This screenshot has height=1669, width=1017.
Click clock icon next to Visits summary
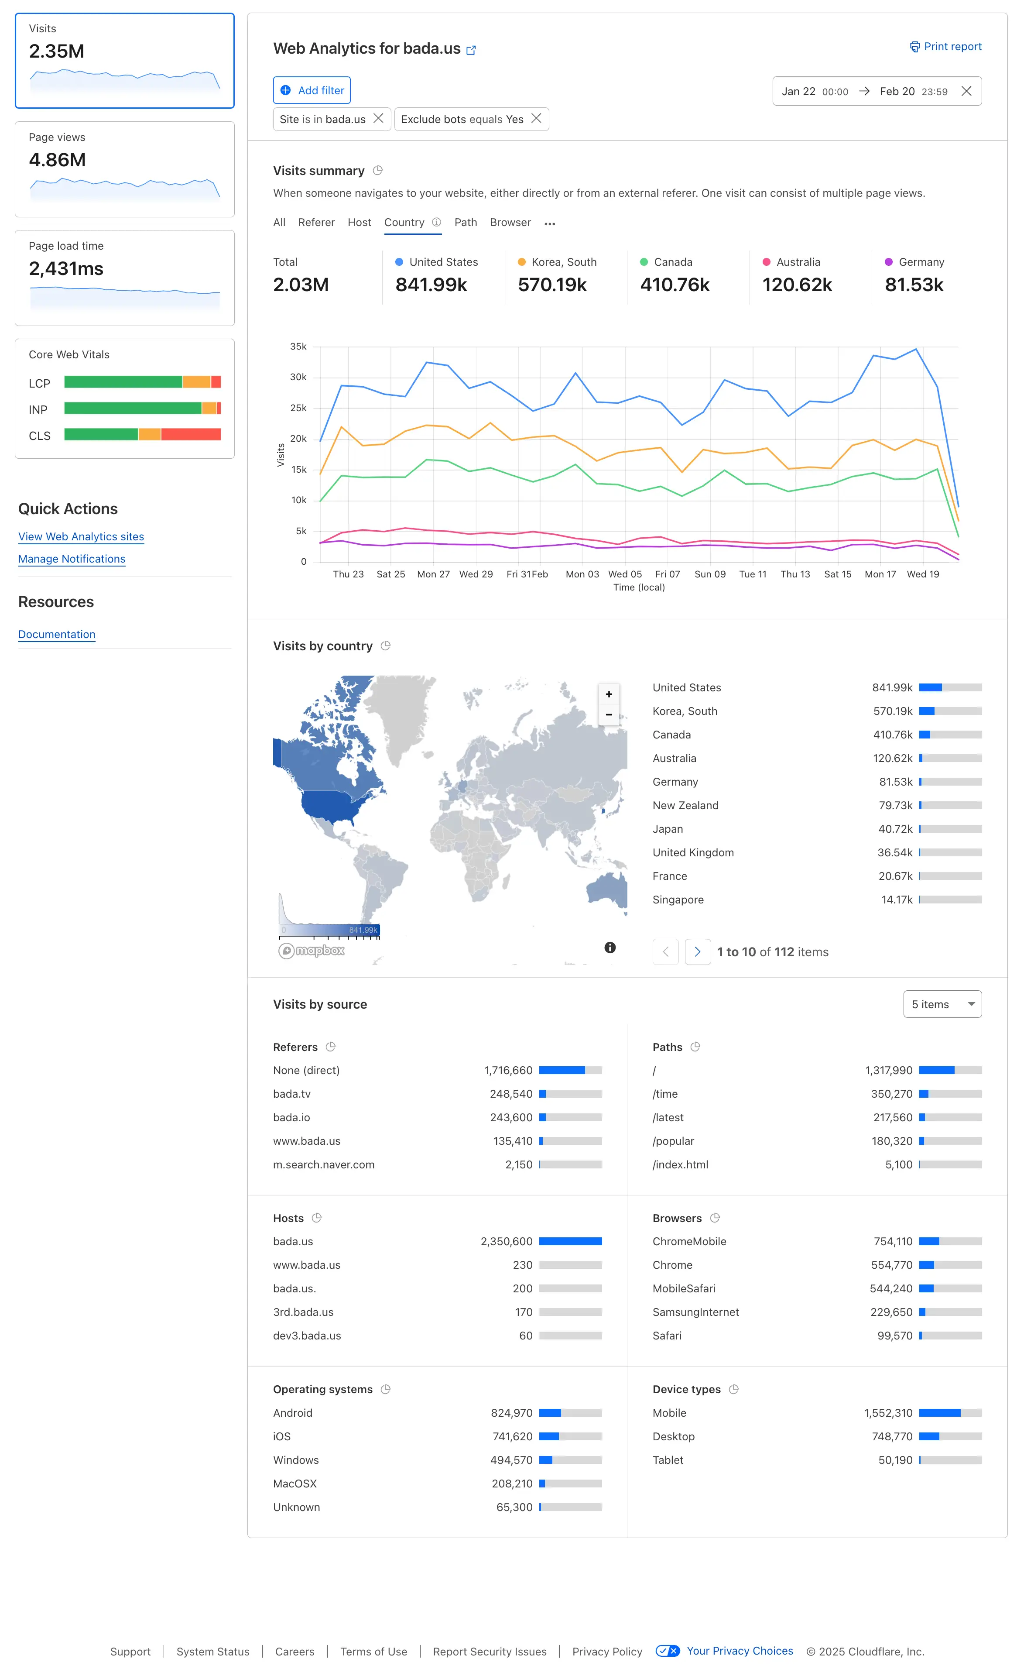point(378,171)
